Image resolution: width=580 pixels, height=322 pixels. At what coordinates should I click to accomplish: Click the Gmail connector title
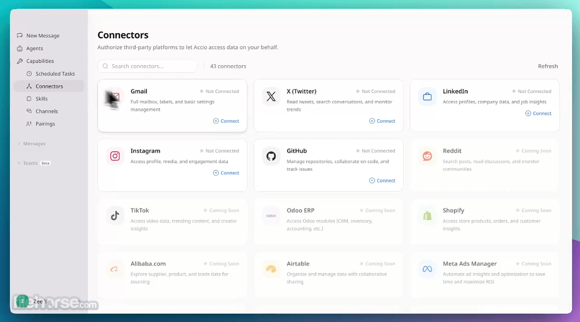point(139,91)
